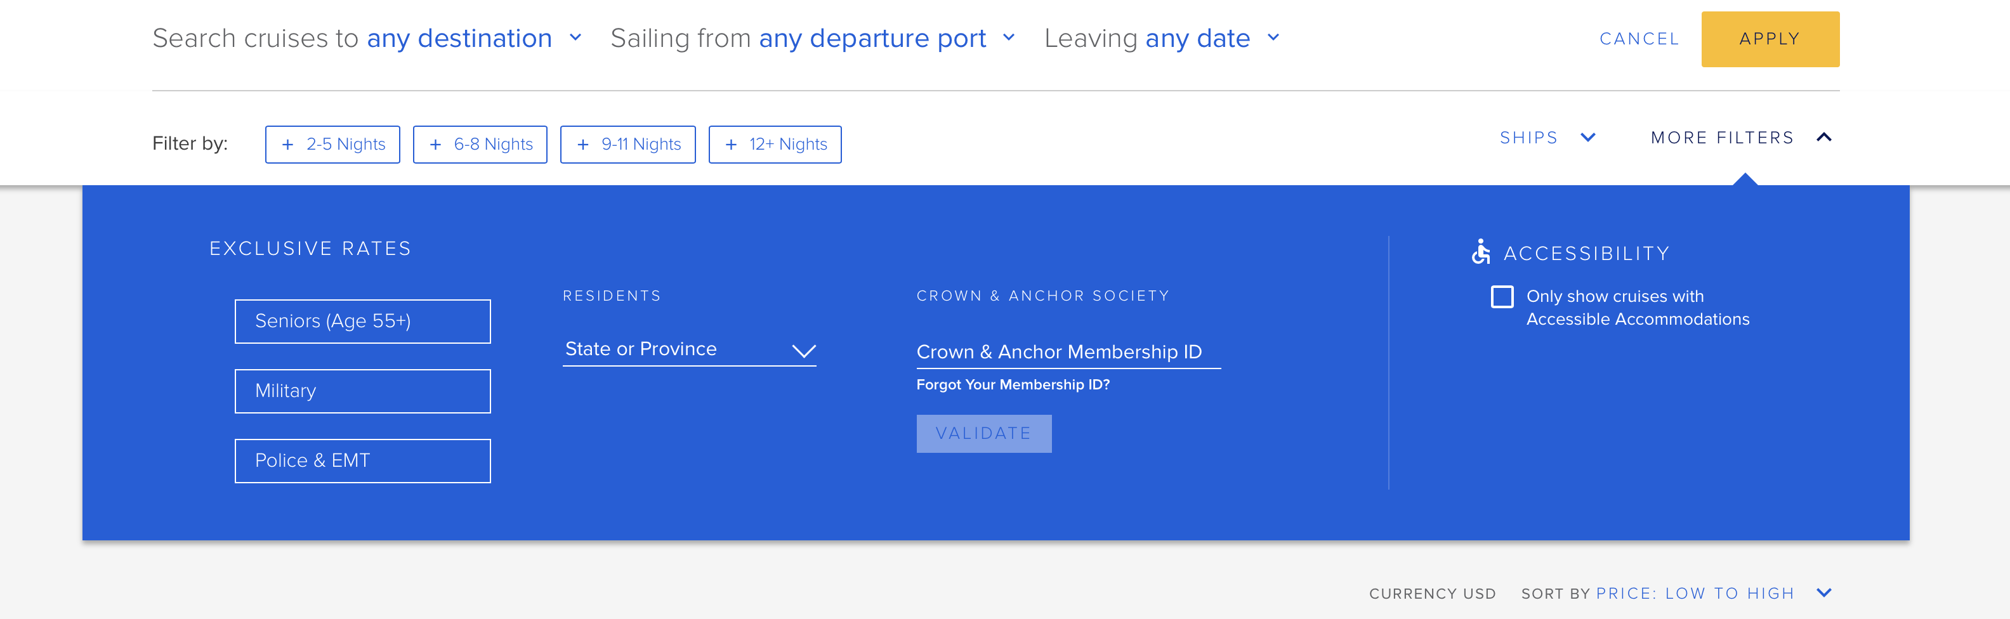The image size is (2010, 619).
Task: Toggle the Seniors (Age 55+) rate
Action: (x=363, y=321)
